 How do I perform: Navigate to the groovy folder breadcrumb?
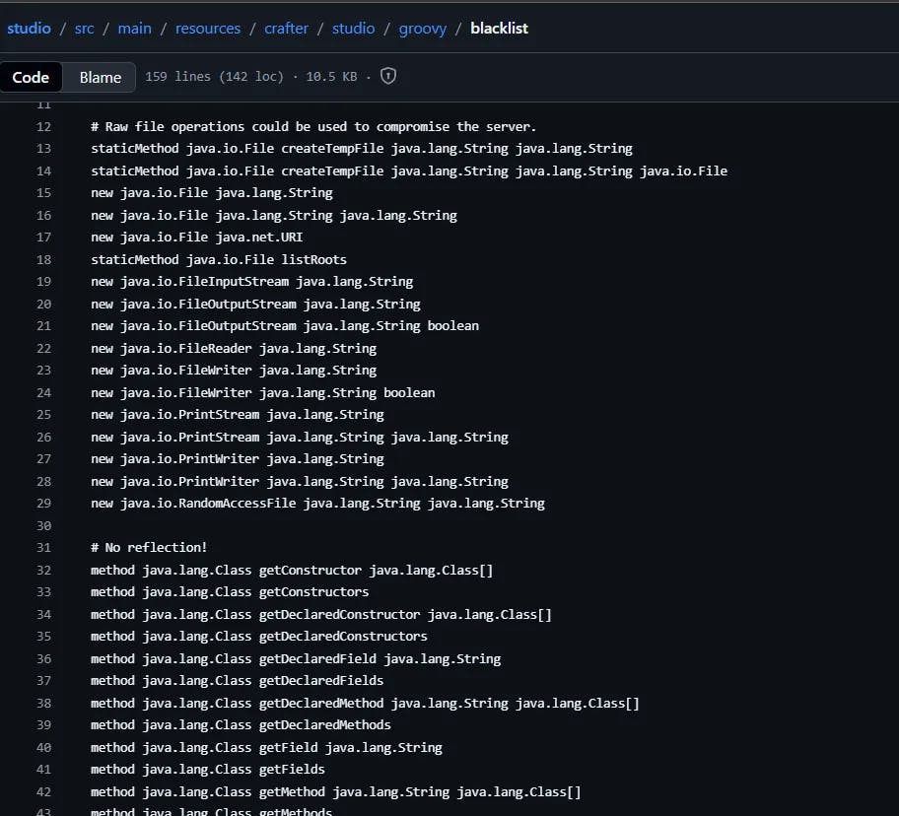click(423, 29)
